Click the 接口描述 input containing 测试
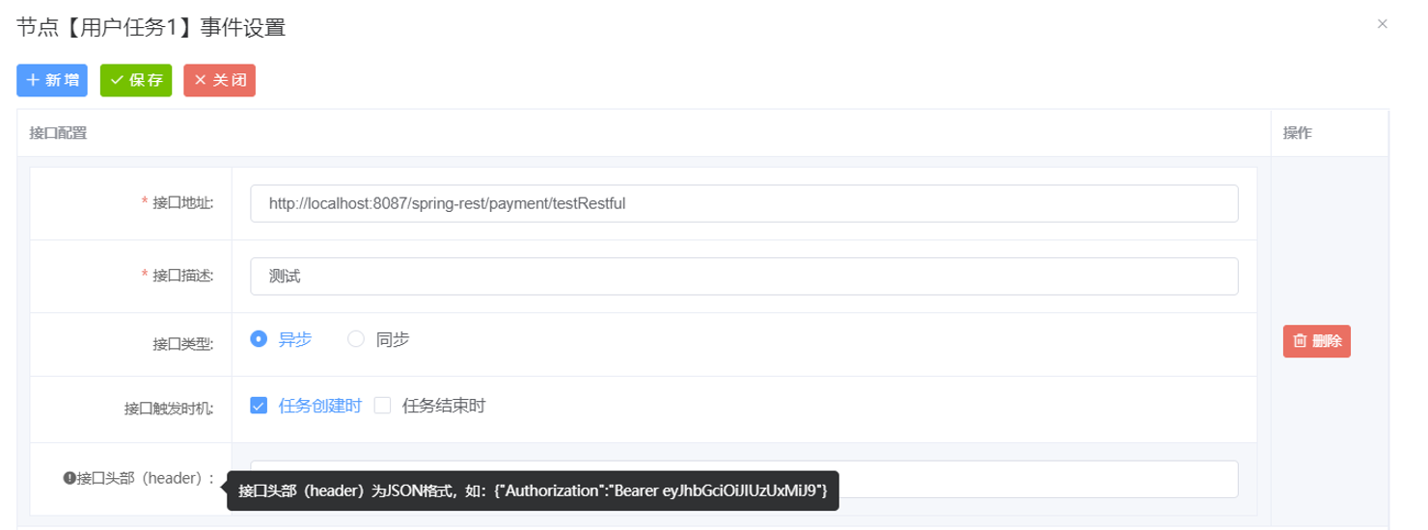Screen dimensions: 1428x530 point(744,277)
